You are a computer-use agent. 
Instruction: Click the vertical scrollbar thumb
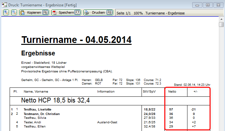pyautogui.click(x=221, y=25)
